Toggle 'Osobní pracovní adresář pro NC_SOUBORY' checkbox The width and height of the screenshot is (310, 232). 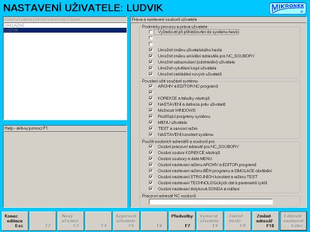pyautogui.click(x=151, y=146)
